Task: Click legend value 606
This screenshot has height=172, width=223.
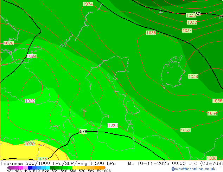Action: [107, 171]
